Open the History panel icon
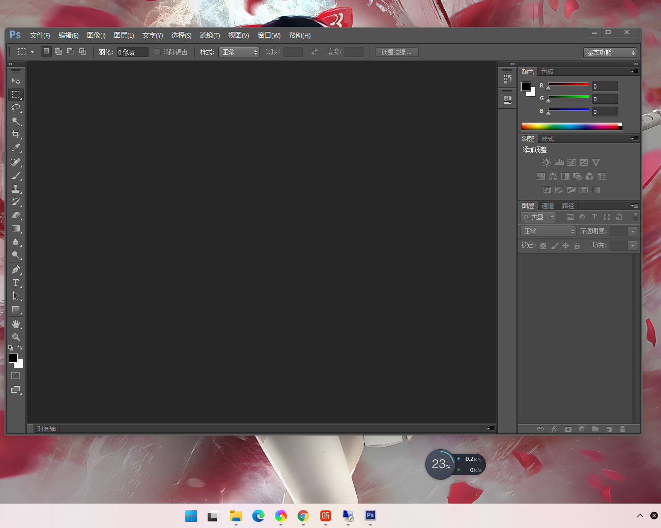 [x=507, y=79]
